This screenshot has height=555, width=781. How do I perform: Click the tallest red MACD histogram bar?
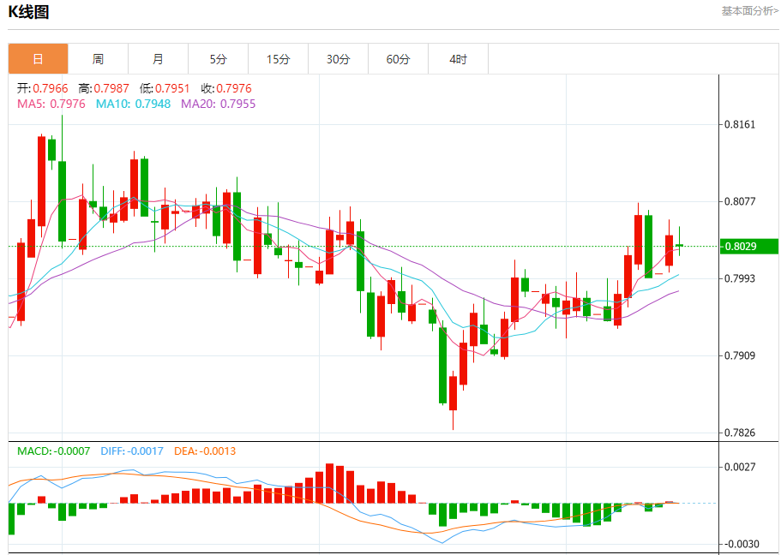pos(329,484)
